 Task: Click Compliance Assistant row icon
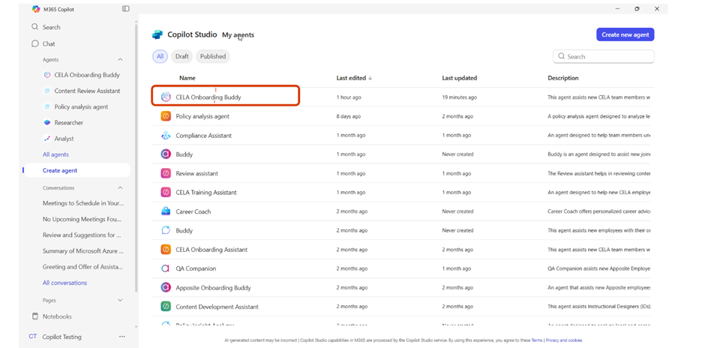(166, 135)
